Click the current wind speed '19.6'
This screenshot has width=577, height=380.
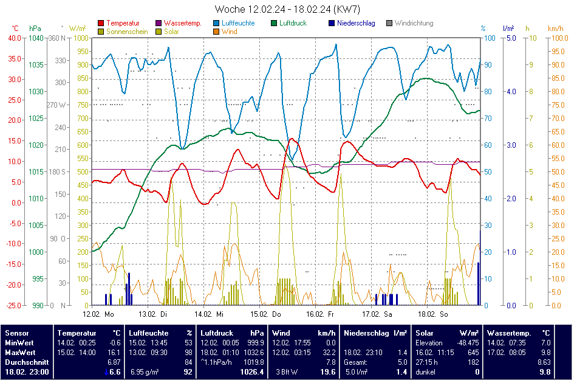click(328, 372)
